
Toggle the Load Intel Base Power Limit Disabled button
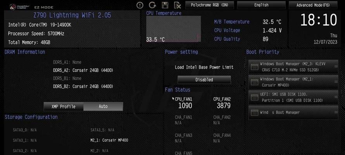(x=204, y=80)
